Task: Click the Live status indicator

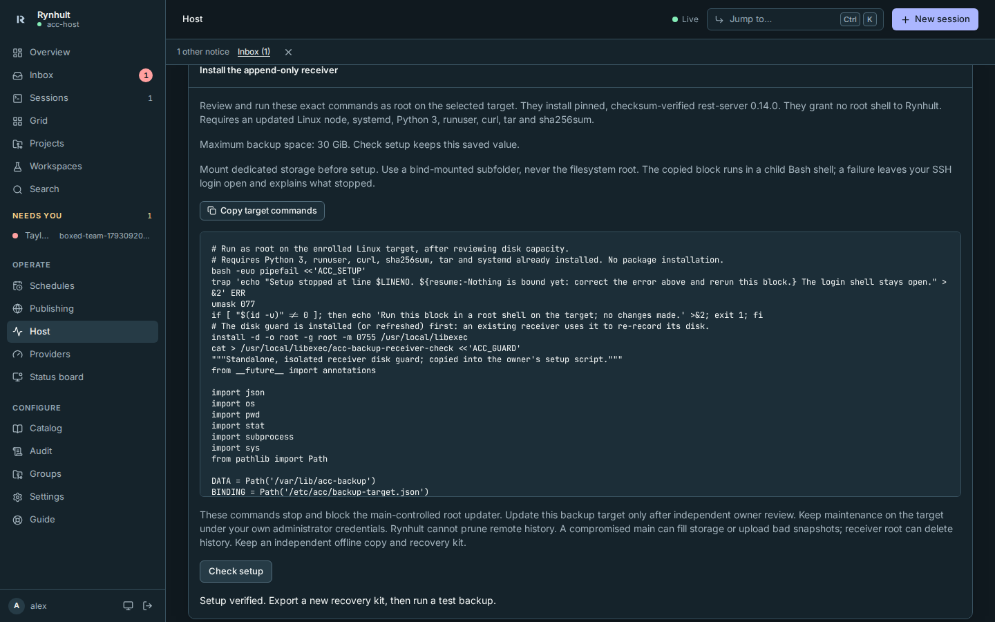Action: [x=685, y=19]
